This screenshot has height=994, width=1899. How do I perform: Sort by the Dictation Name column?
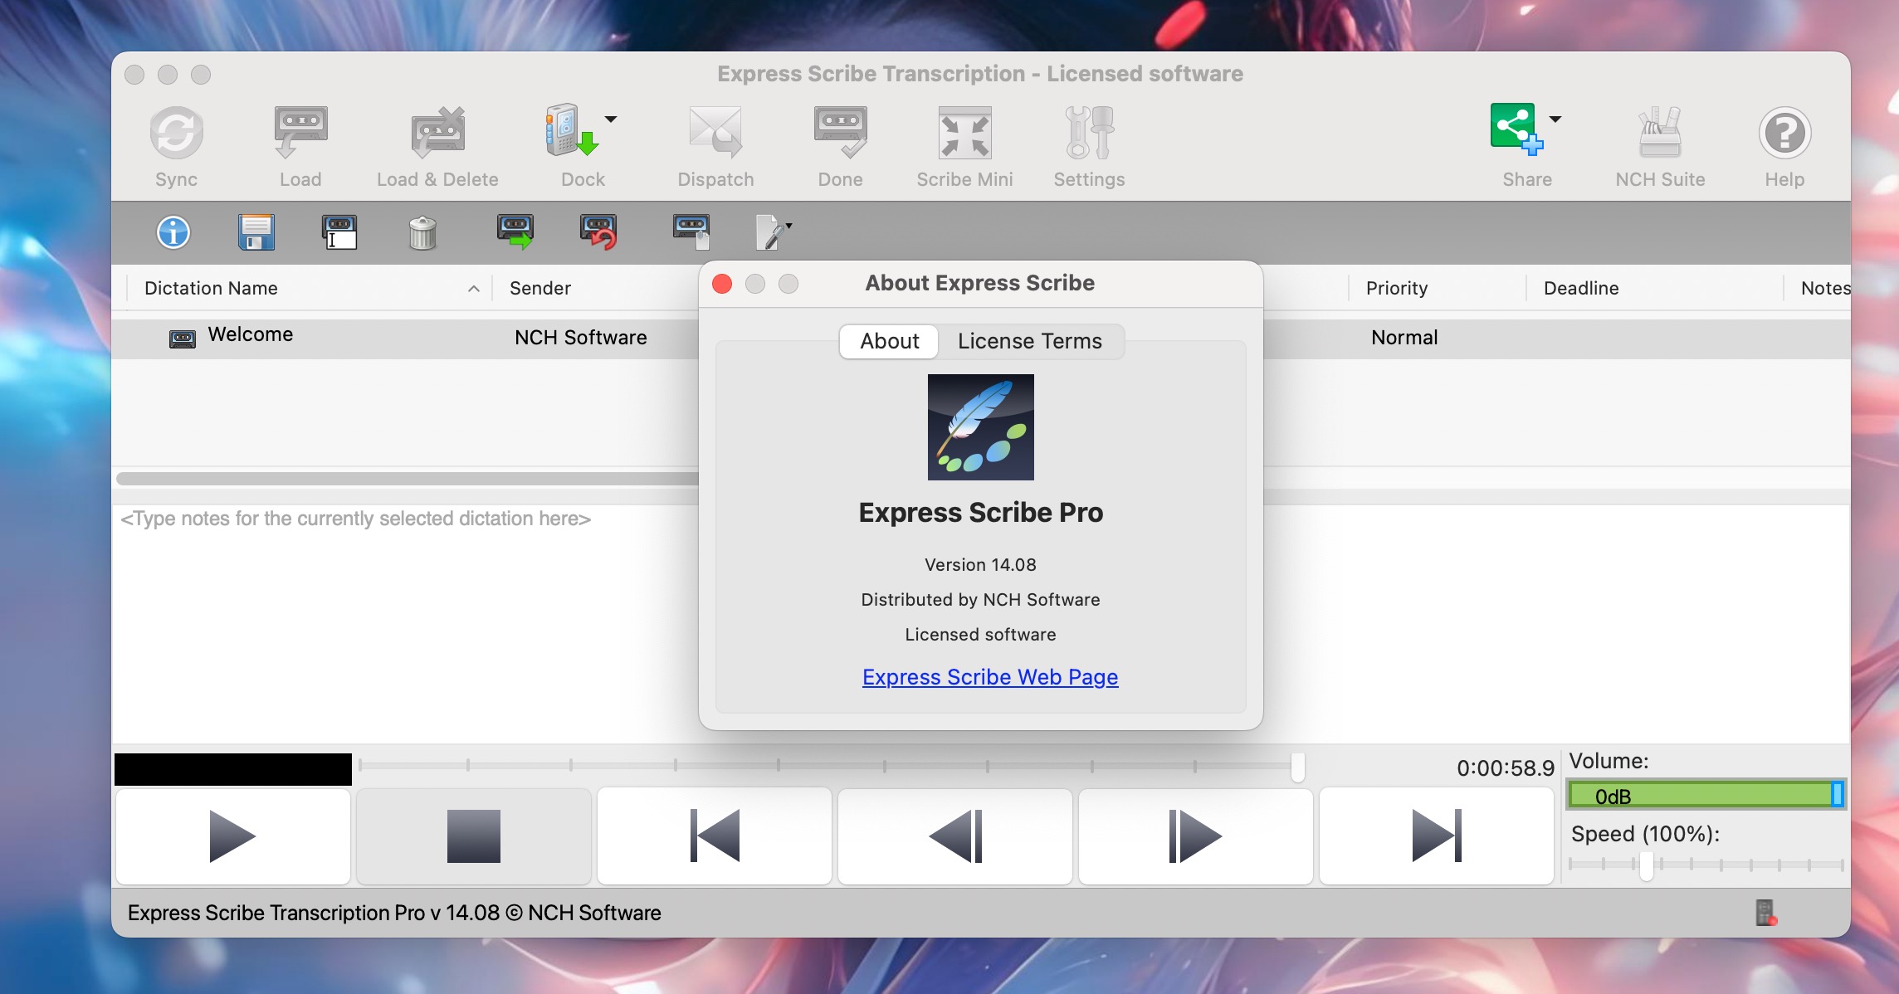308,288
